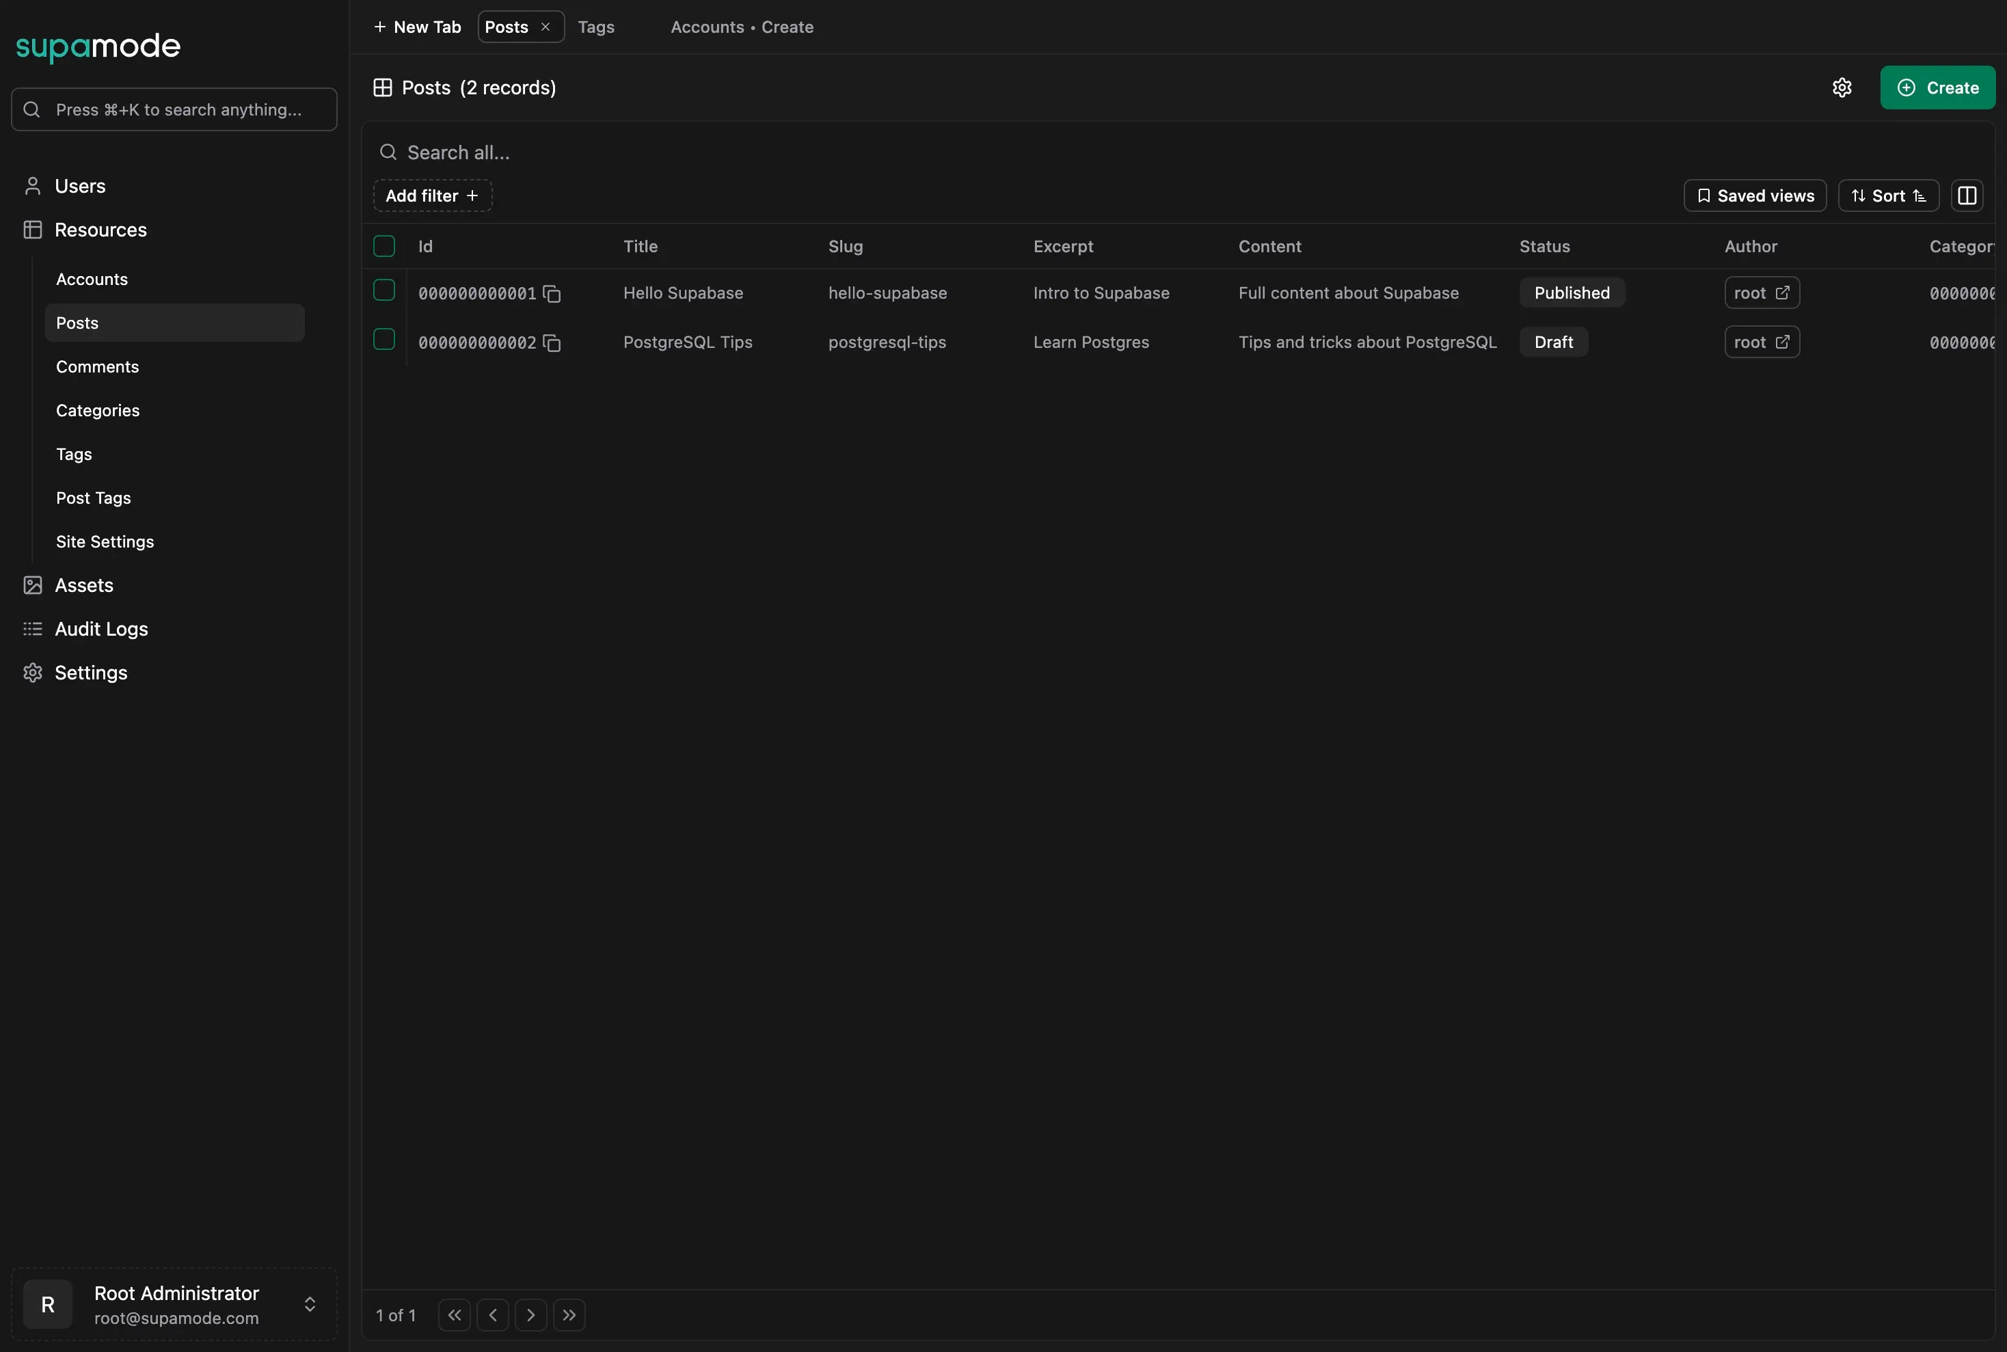The height and width of the screenshot is (1352, 2007).
Task: Open the Add filter dropdown
Action: point(432,195)
